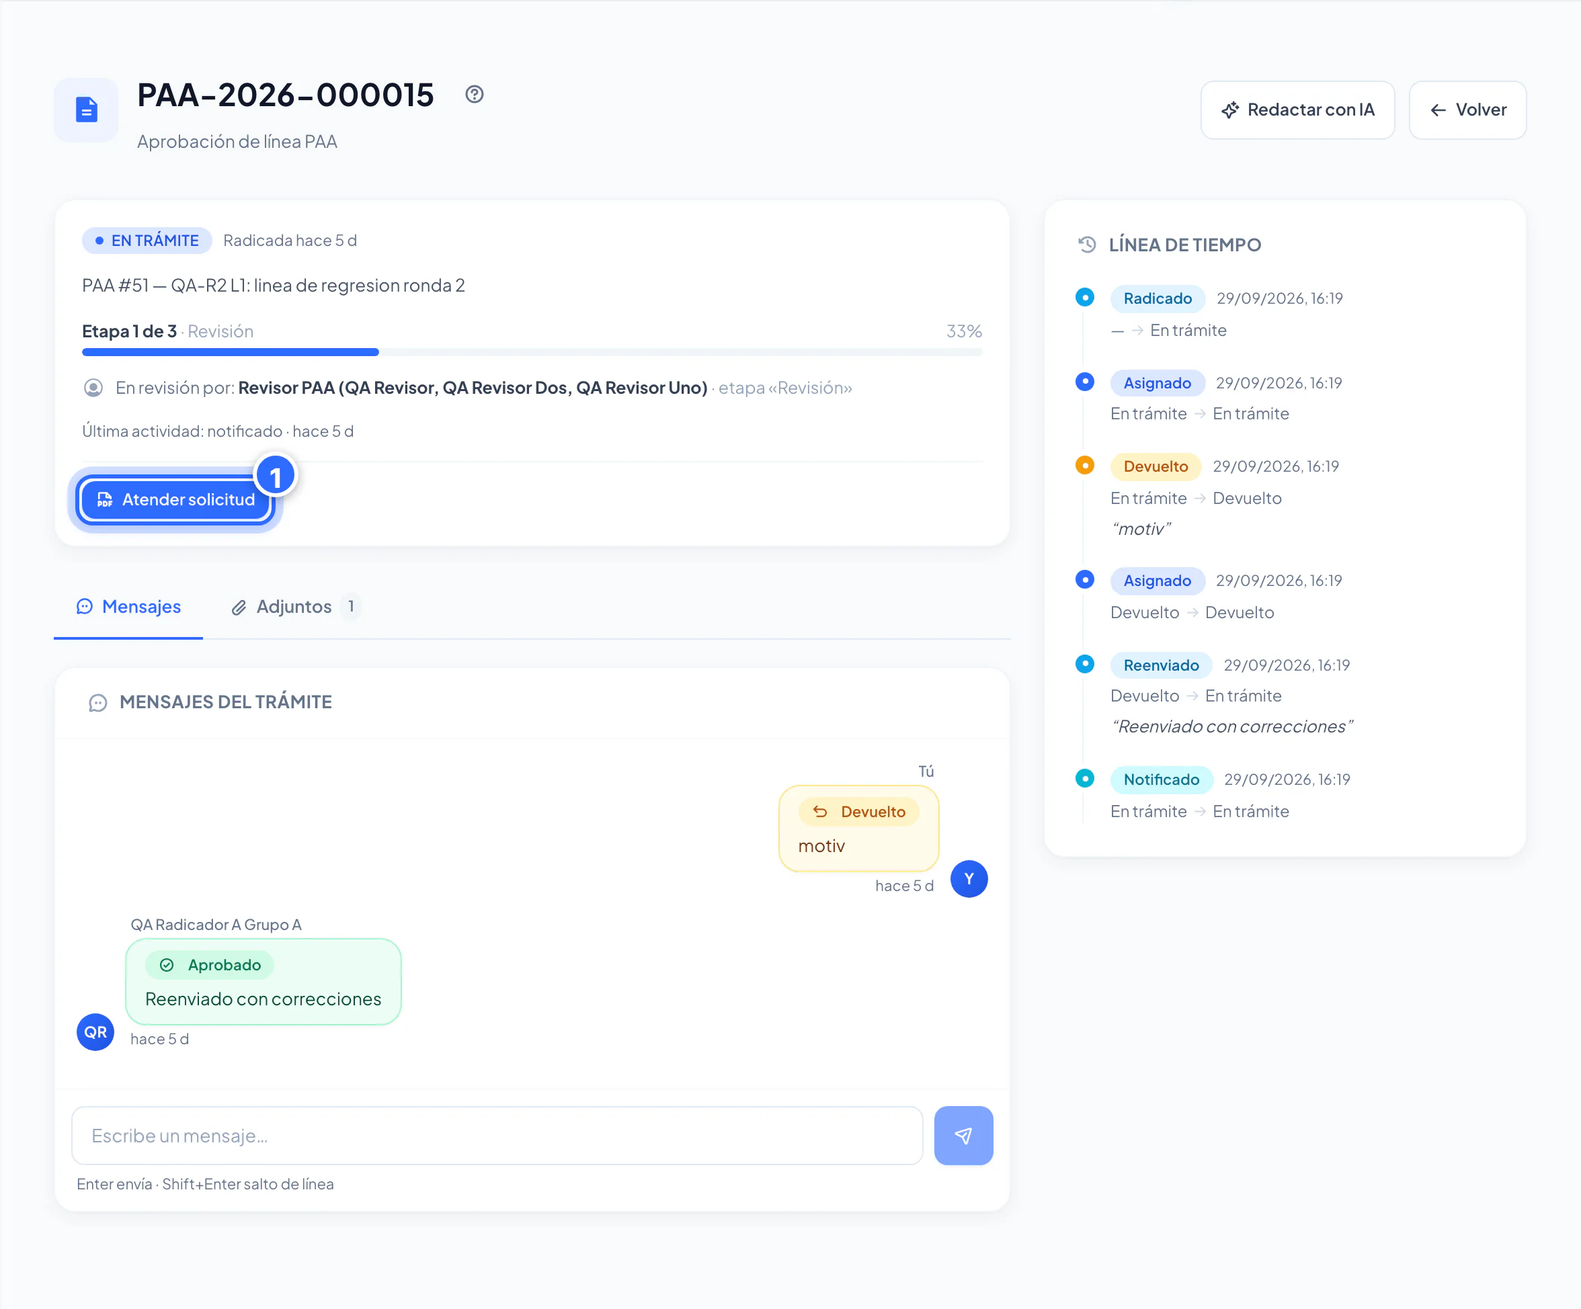
Task: Click the chat bubble icon by Mensajes del trámite
Action: (98, 702)
